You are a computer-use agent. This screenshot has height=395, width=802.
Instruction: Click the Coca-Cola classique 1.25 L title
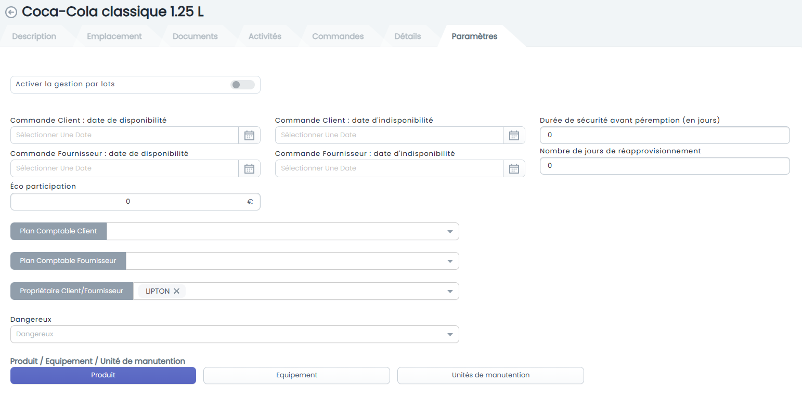113,12
